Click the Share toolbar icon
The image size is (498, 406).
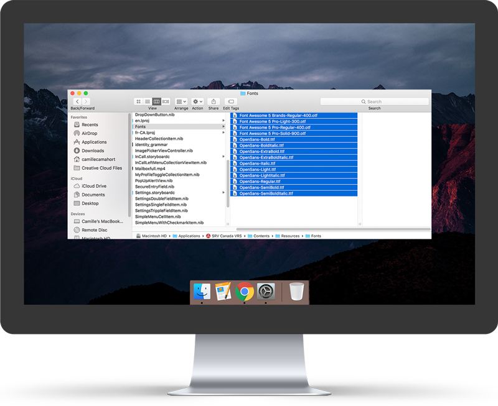[214, 101]
